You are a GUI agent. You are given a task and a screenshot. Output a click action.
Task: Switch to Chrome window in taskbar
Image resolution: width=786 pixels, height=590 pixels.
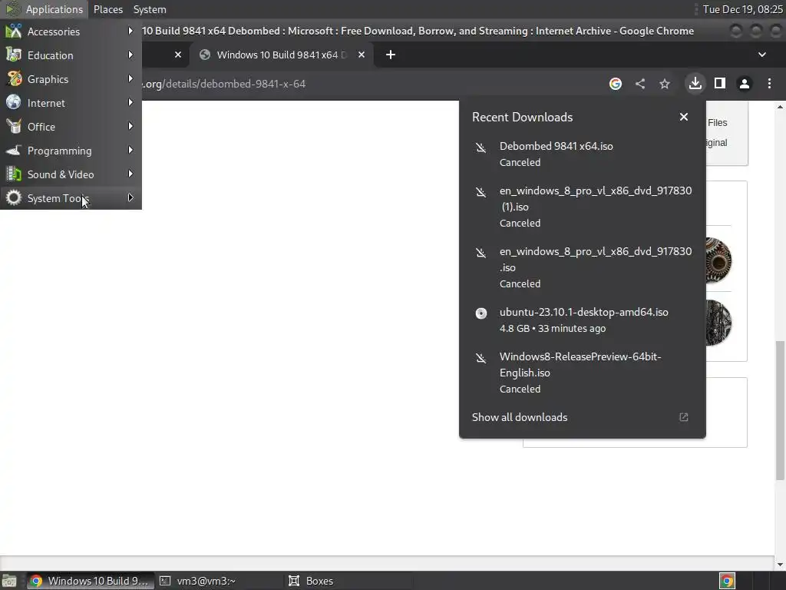89,581
